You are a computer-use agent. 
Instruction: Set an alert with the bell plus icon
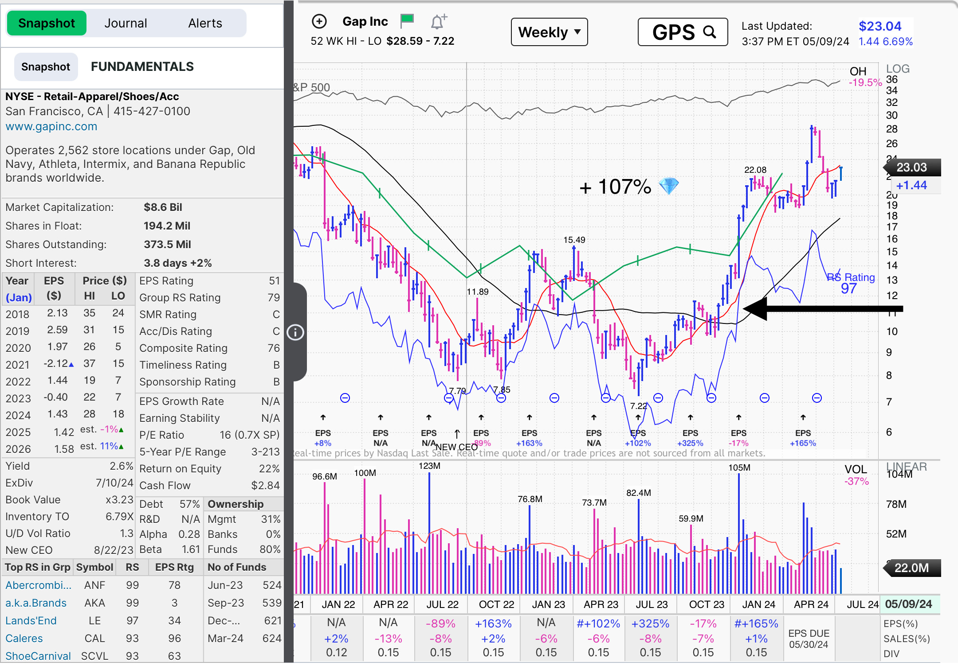point(439,21)
